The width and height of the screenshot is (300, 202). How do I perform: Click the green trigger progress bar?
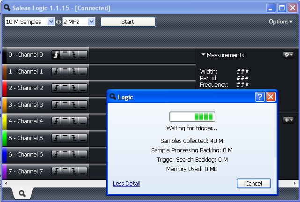pyautogui.click(x=192, y=117)
